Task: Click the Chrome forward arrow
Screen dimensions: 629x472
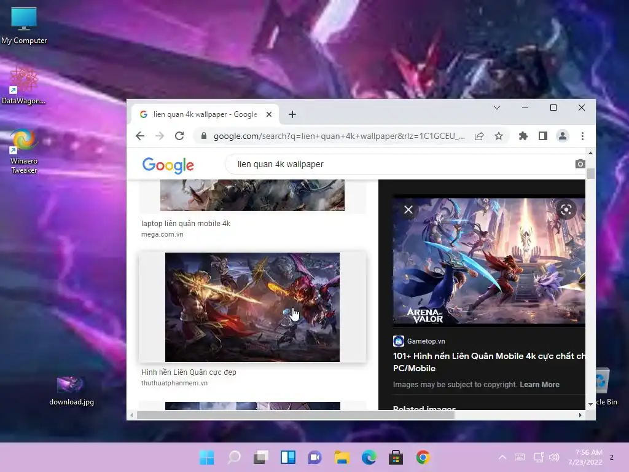Action: 160,136
